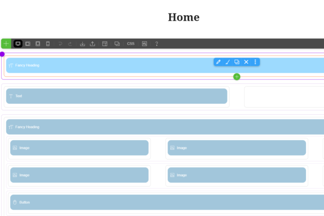Edit the selected Fancy Heading with pencil icon
Screen dimensions: 324x216
tap(218, 62)
